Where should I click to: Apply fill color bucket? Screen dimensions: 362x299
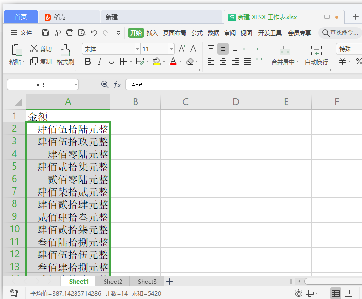(x=156, y=61)
